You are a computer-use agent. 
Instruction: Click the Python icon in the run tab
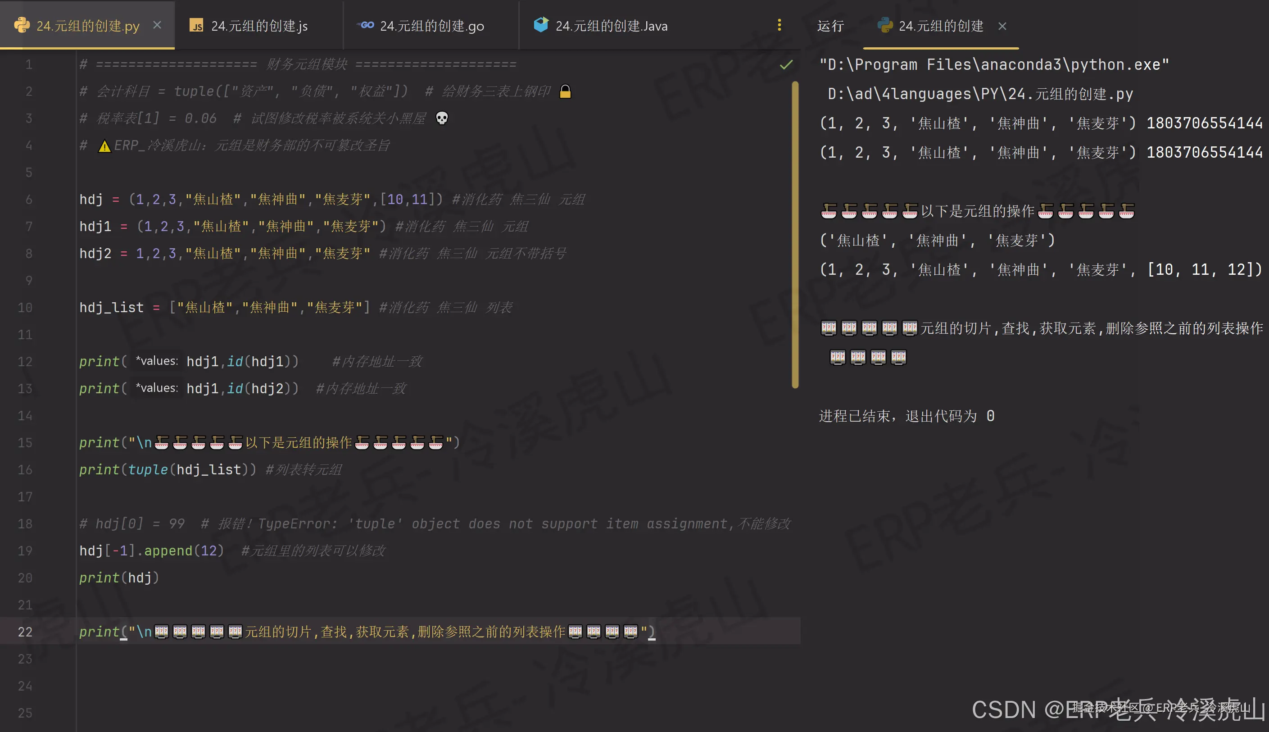point(884,25)
